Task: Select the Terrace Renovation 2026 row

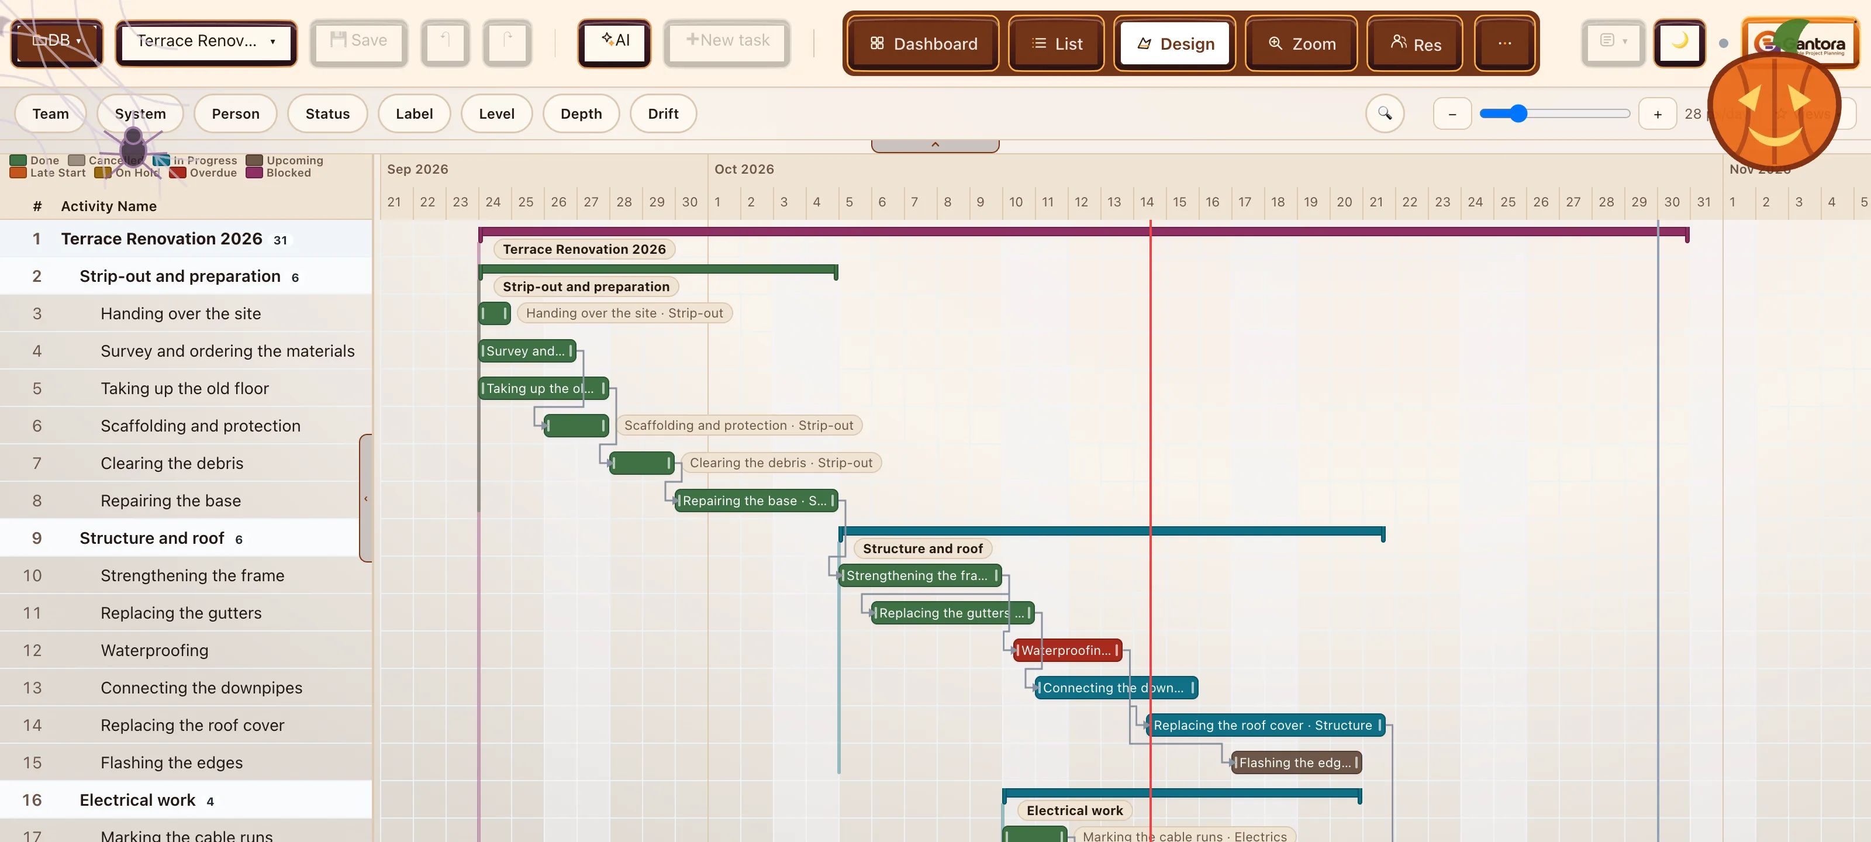Action: pyautogui.click(x=186, y=239)
